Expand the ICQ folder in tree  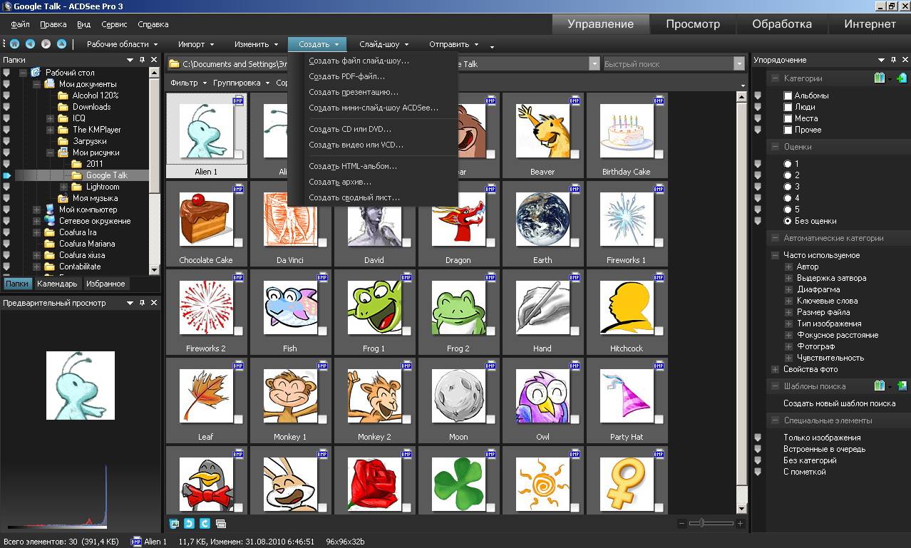[50, 118]
